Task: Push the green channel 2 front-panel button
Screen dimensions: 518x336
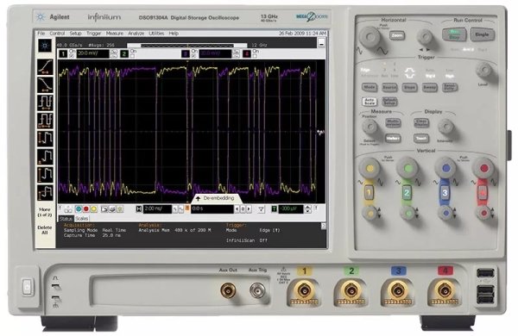Action: [407, 193]
